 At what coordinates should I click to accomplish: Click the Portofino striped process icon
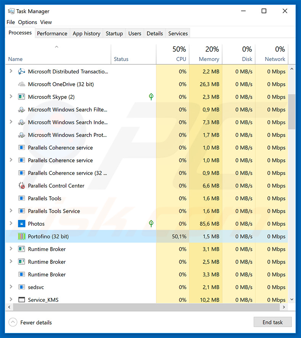coord(21,236)
